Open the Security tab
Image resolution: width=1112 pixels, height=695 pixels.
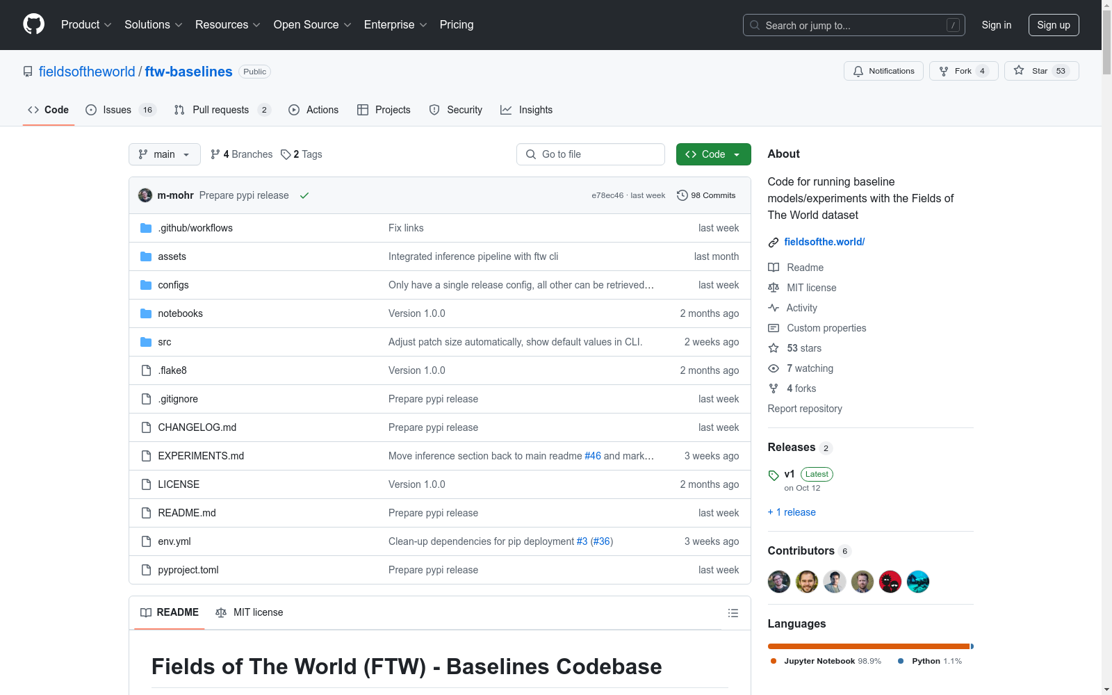coord(456,110)
